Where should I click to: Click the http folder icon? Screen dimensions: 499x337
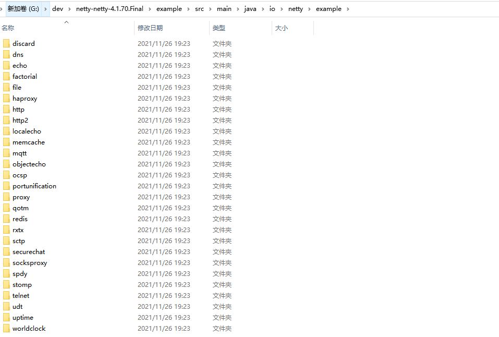tap(6, 109)
